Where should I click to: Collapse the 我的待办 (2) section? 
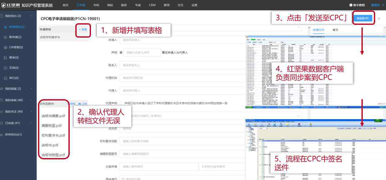31,16
